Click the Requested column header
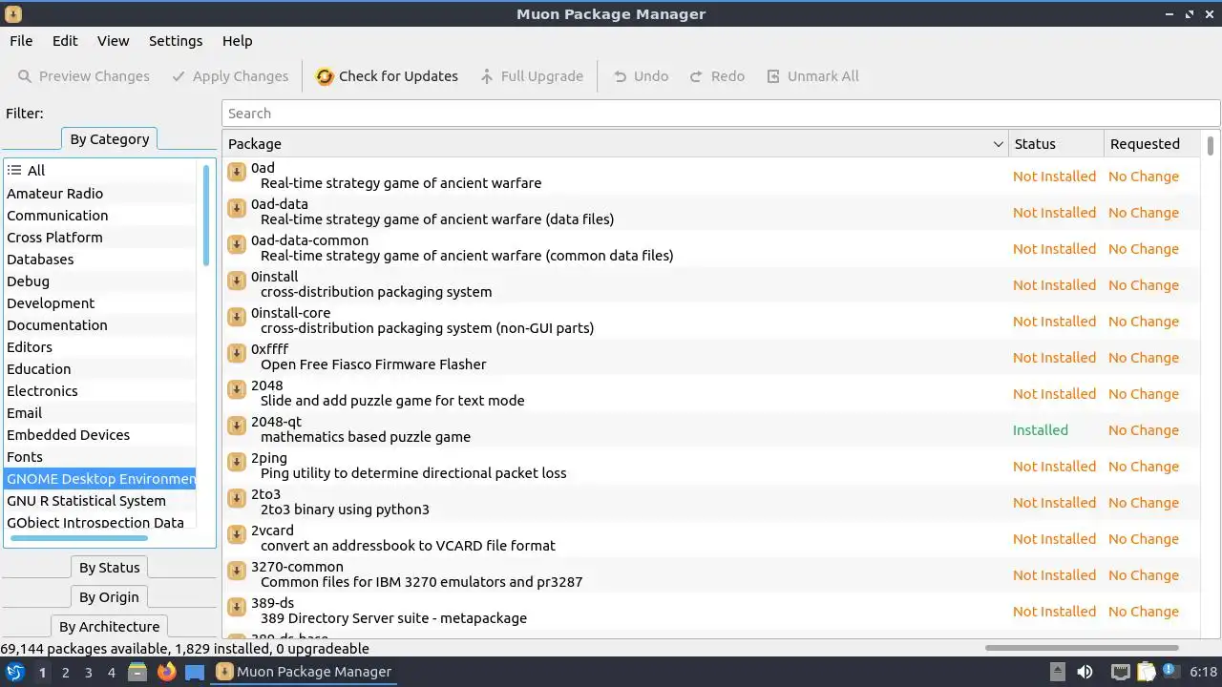Image resolution: width=1222 pixels, height=687 pixels. (x=1151, y=144)
